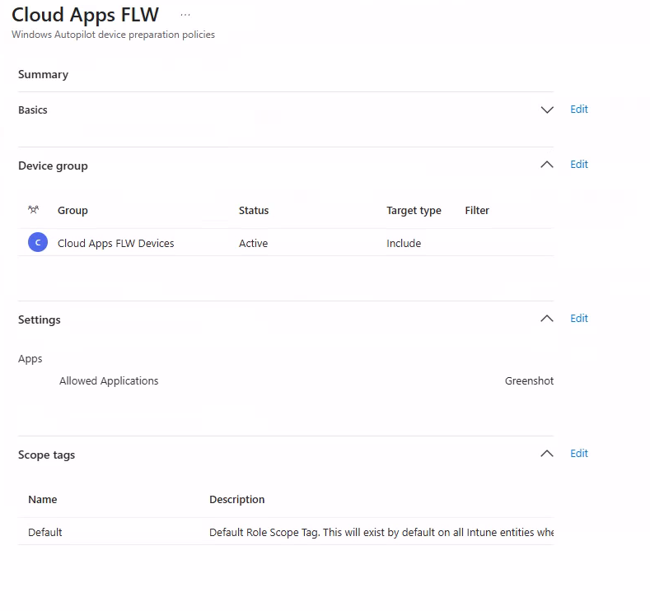Click the Target type column header
Screen dimensions: 650x611
(414, 211)
